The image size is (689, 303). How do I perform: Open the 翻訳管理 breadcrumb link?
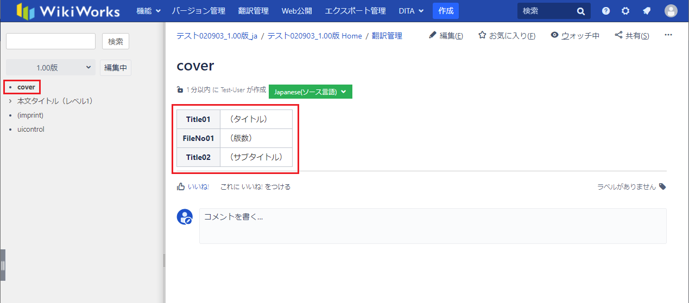click(x=387, y=36)
